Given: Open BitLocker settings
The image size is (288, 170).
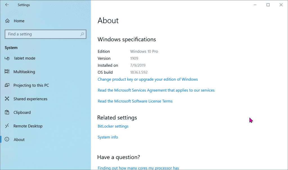Looking at the screenshot, I should click(x=113, y=126).
